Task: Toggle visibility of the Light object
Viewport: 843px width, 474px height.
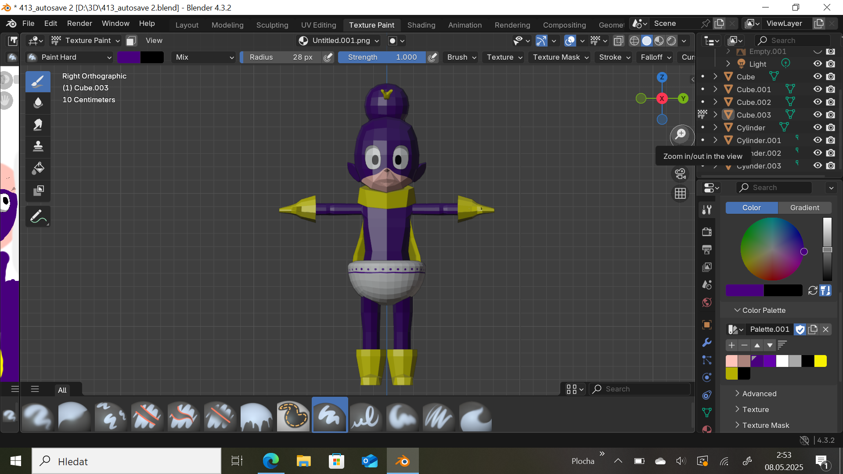Action: 818,64
